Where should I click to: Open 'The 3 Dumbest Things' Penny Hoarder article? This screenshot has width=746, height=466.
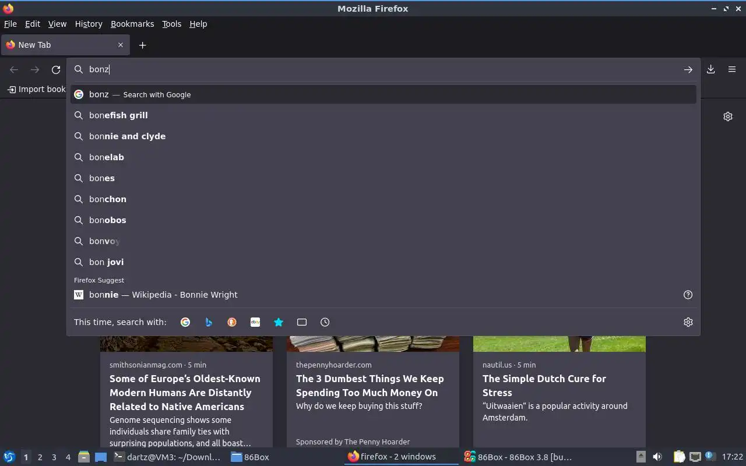pyautogui.click(x=370, y=386)
